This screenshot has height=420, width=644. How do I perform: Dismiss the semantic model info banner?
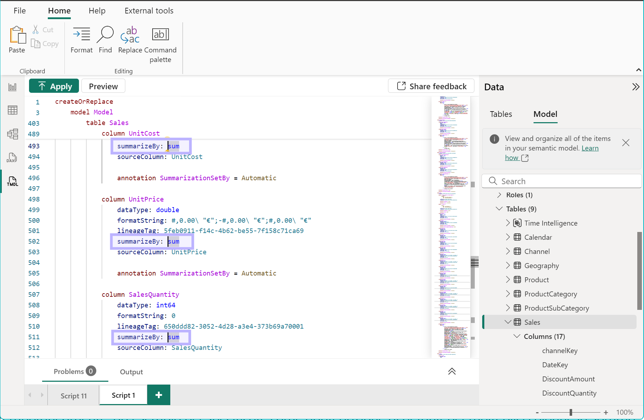pyautogui.click(x=626, y=143)
